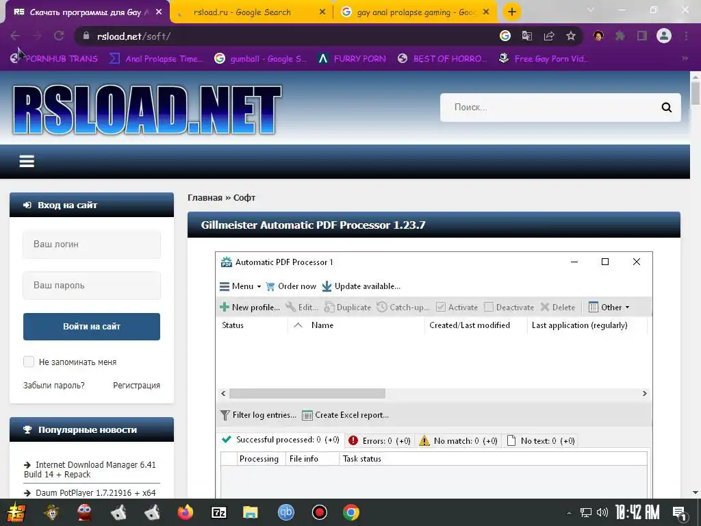Click the red record icon in taskbar
Screen dimensions: 701x526
[x=319, y=512]
